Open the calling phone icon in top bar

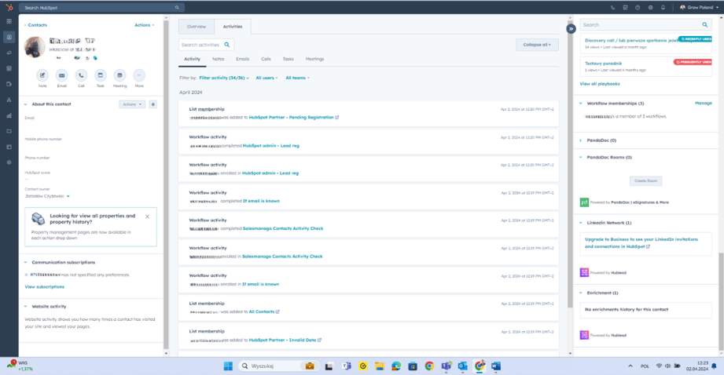click(612, 7)
